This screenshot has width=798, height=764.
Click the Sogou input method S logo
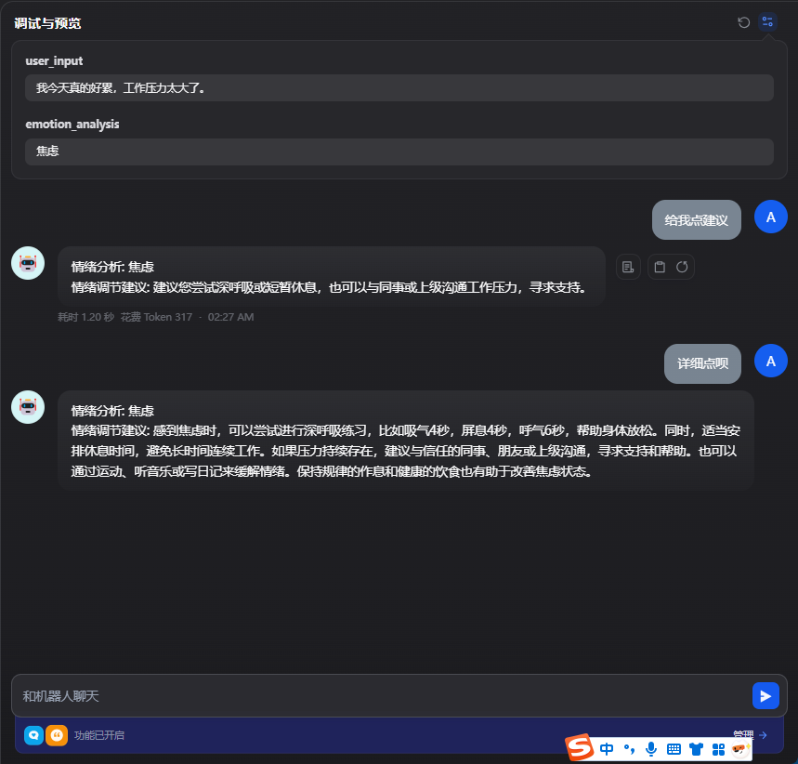[x=579, y=747]
